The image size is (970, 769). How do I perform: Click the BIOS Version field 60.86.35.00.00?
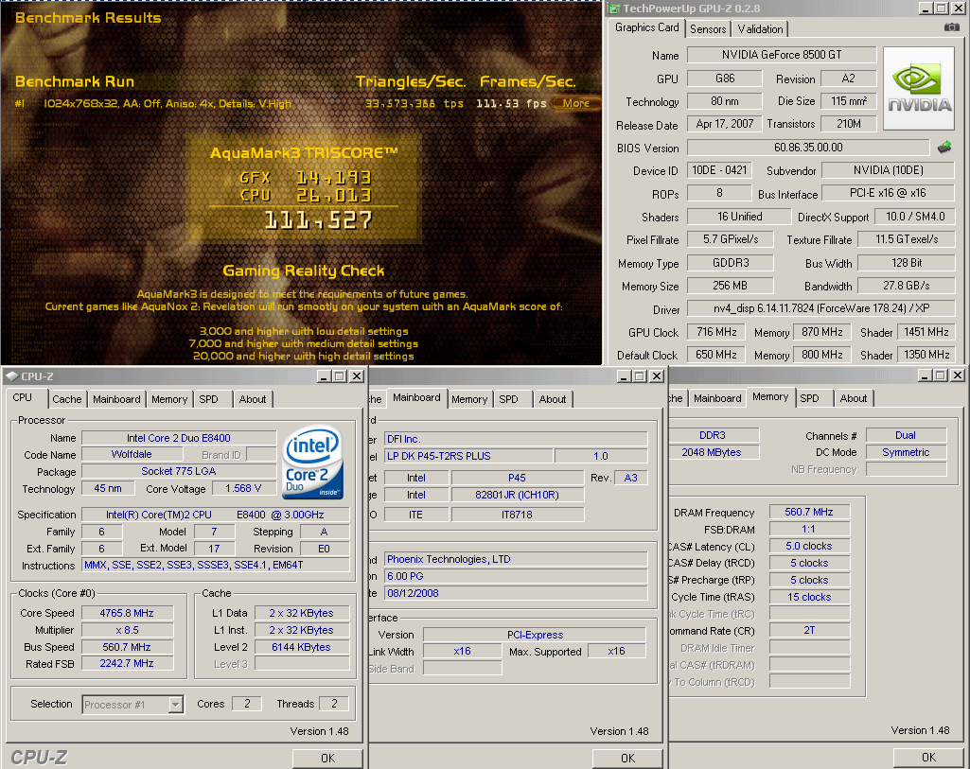pos(808,148)
